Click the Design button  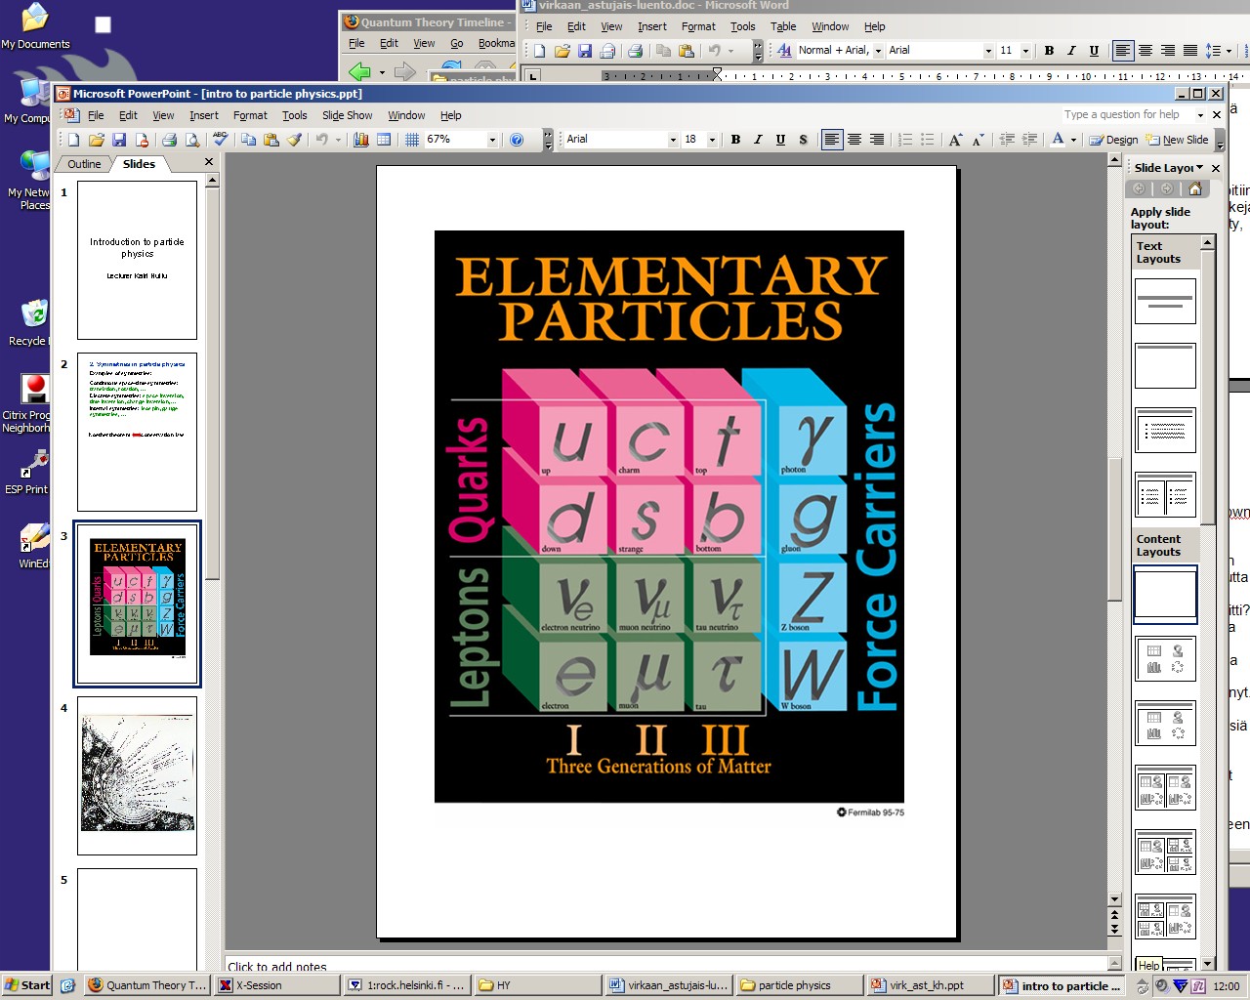(1113, 140)
